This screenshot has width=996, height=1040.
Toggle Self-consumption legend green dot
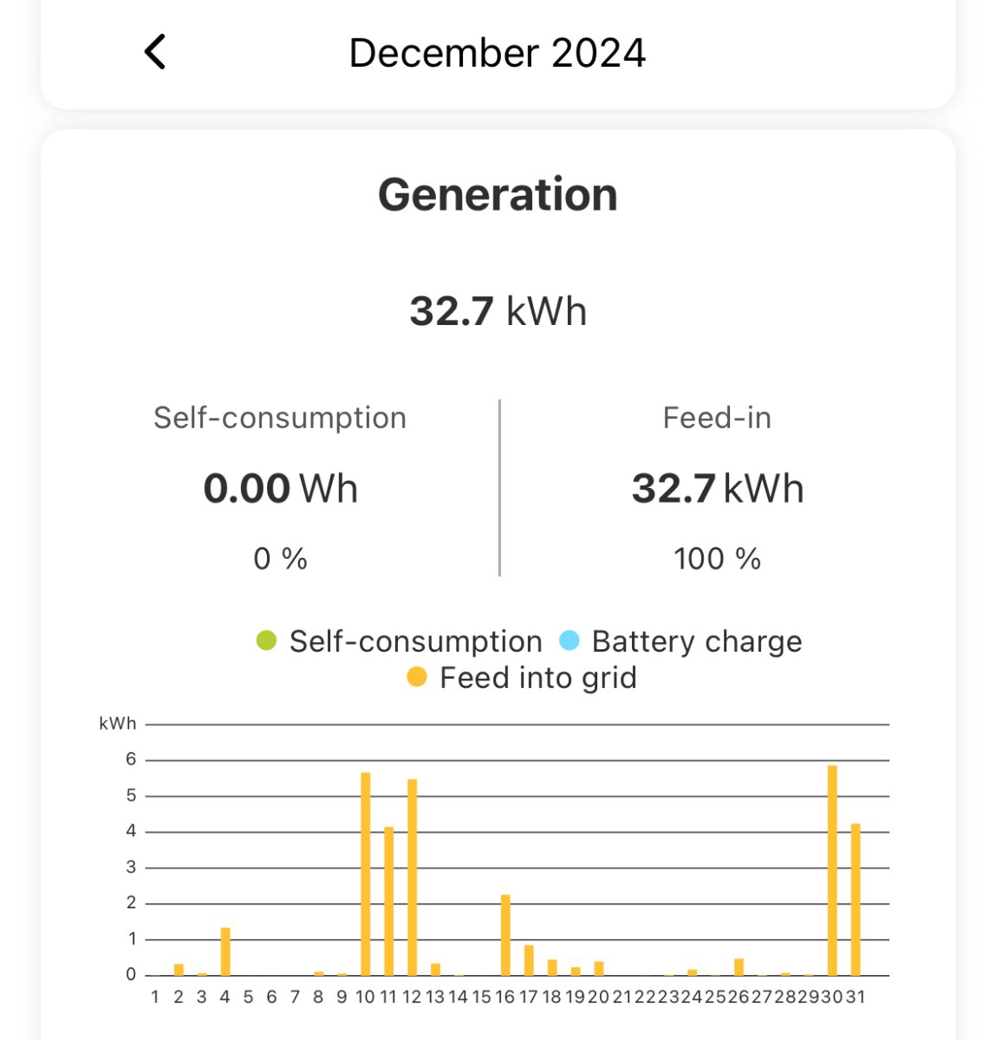[266, 641]
